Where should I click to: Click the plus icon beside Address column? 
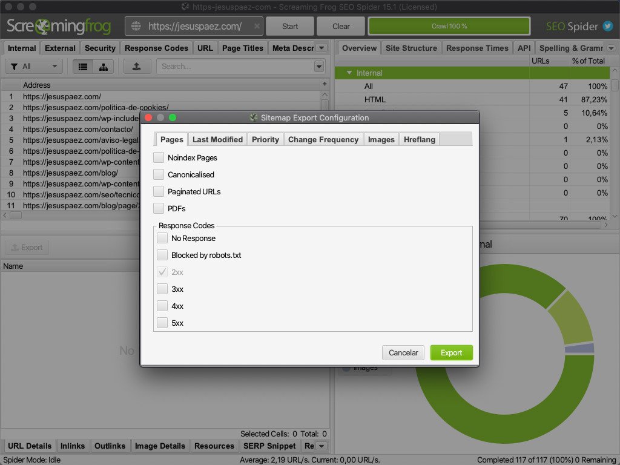pos(325,84)
